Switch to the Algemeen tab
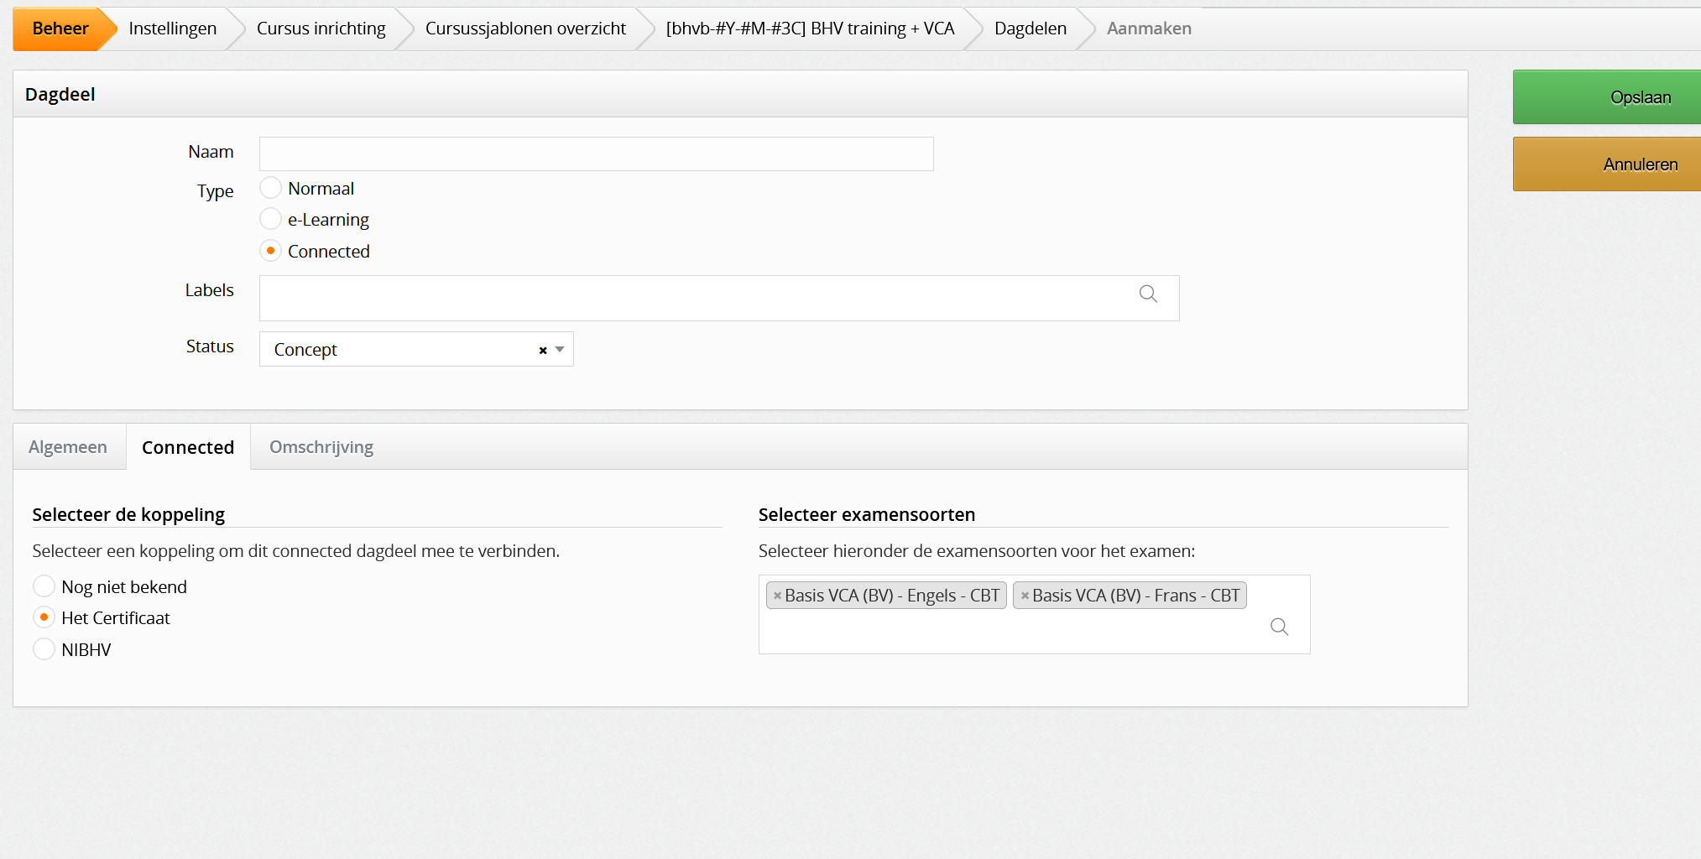Screen dimensions: 1701x859 (68, 447)
